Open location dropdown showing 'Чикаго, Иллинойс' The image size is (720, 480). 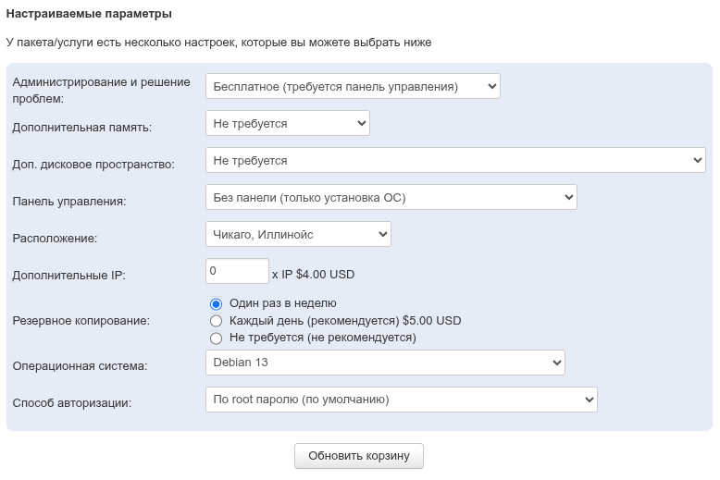point(298,234)
